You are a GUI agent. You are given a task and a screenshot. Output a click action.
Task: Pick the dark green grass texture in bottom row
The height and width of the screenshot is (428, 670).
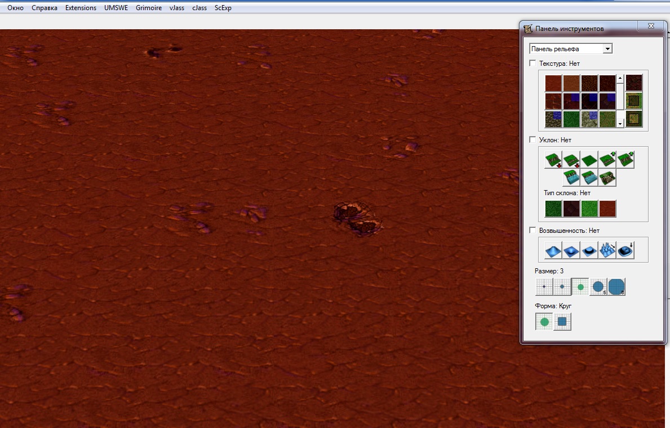[x=571, y=119]
